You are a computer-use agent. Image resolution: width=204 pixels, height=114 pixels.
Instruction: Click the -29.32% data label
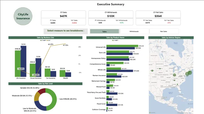point(36,75)
